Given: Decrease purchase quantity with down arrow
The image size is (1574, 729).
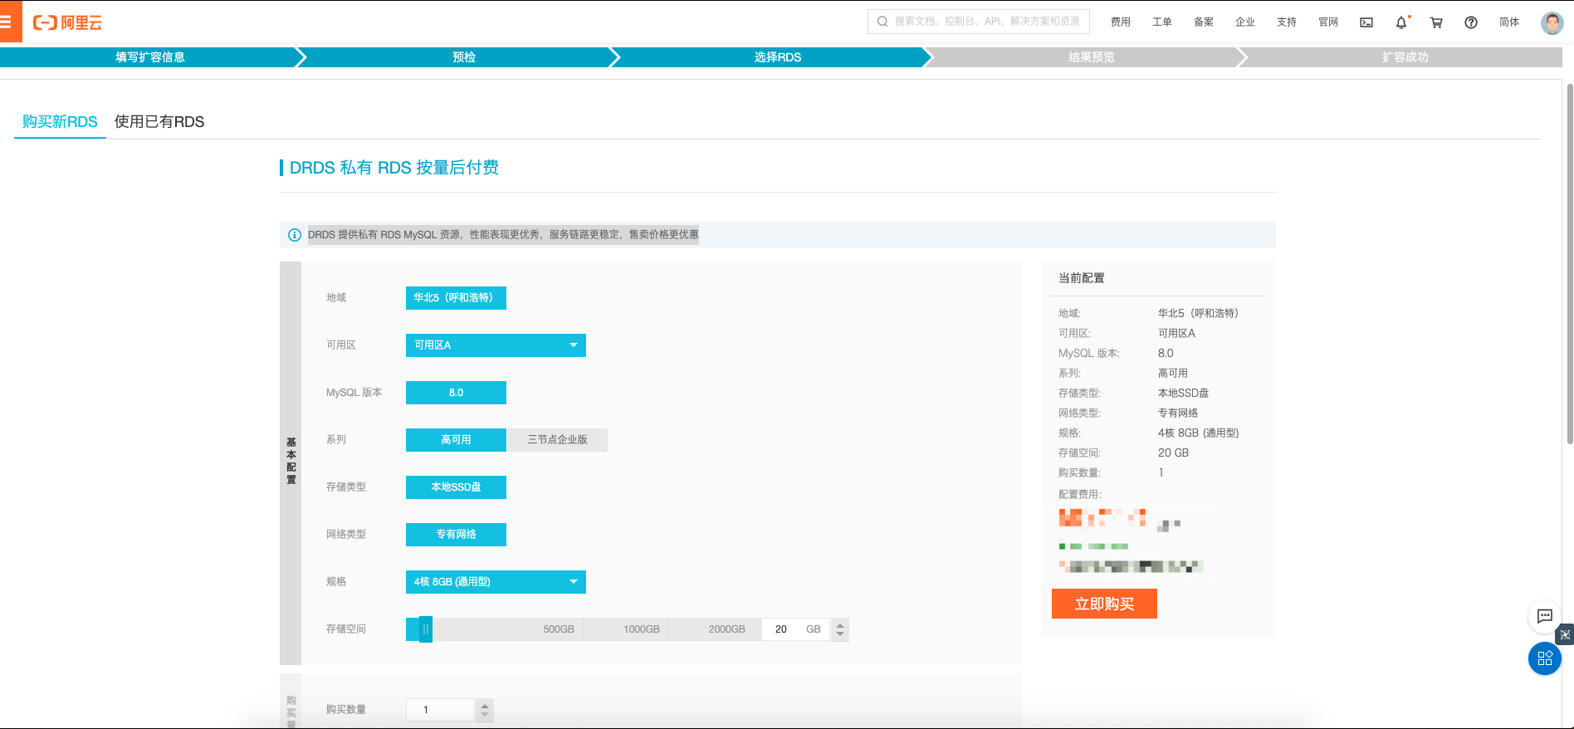Looking at the screenshot, I should coord(485,716).
